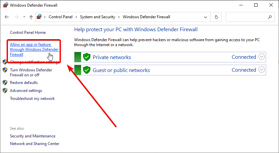Click the shield icon next to Advanced settings
The image size is (279, 153).
coord(5,91)
